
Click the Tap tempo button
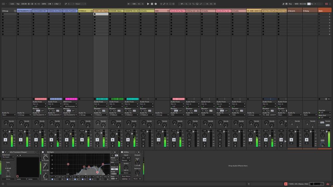(18, 4)
